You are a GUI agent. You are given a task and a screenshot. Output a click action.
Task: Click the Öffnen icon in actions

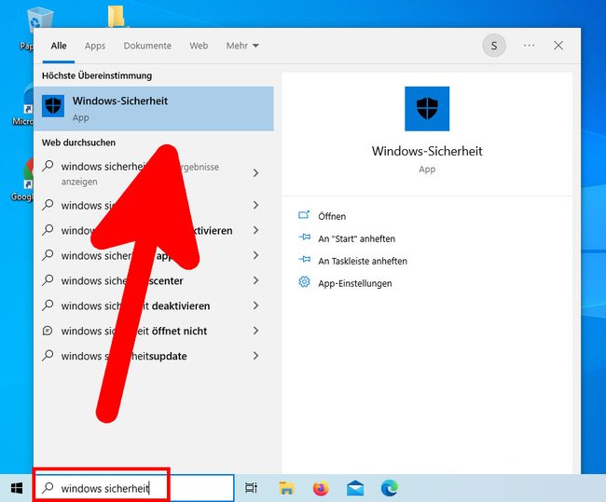pyautogui.click(x=304, y=215)
